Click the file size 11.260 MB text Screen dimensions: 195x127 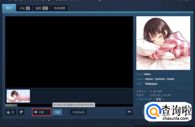pos(156,91)
